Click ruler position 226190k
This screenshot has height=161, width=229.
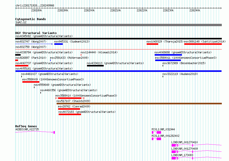[x=63, y=10]
